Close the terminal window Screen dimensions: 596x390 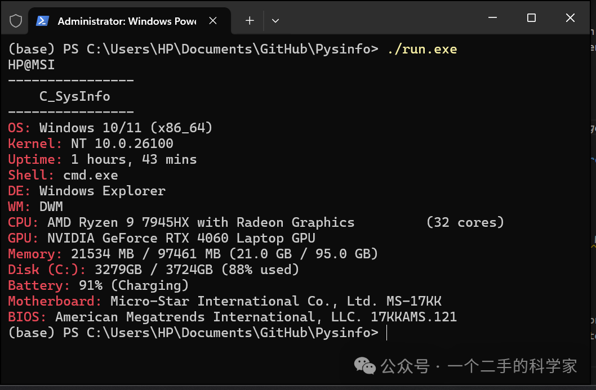(x=570, y=17)
